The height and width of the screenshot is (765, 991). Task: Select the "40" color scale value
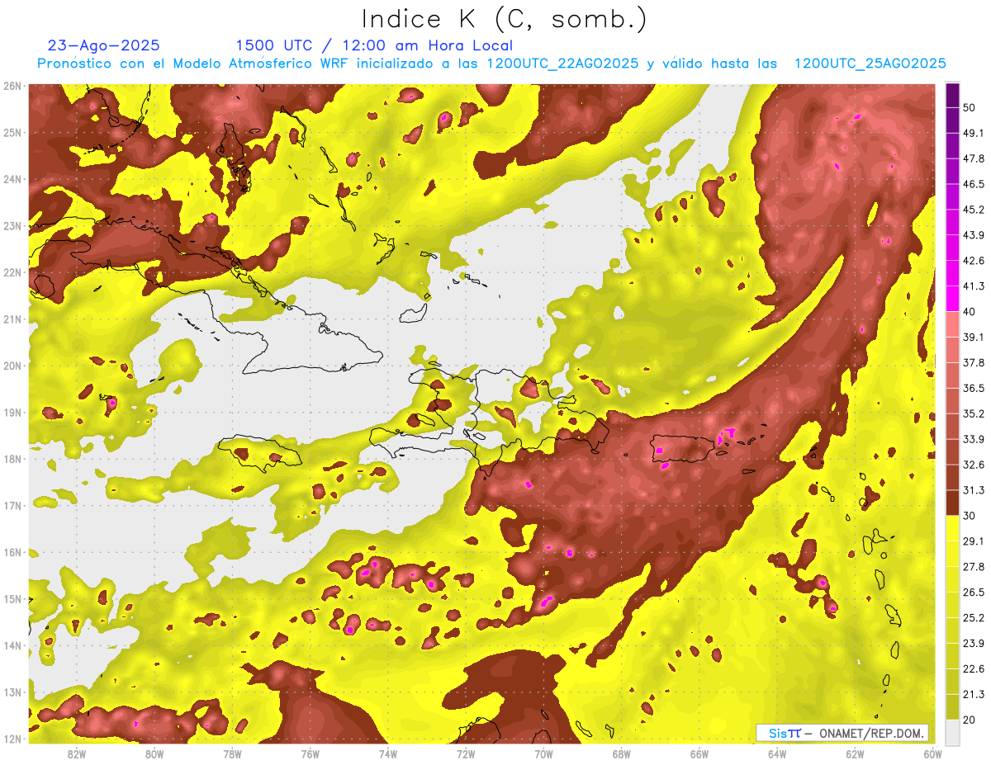click(969, 311)
